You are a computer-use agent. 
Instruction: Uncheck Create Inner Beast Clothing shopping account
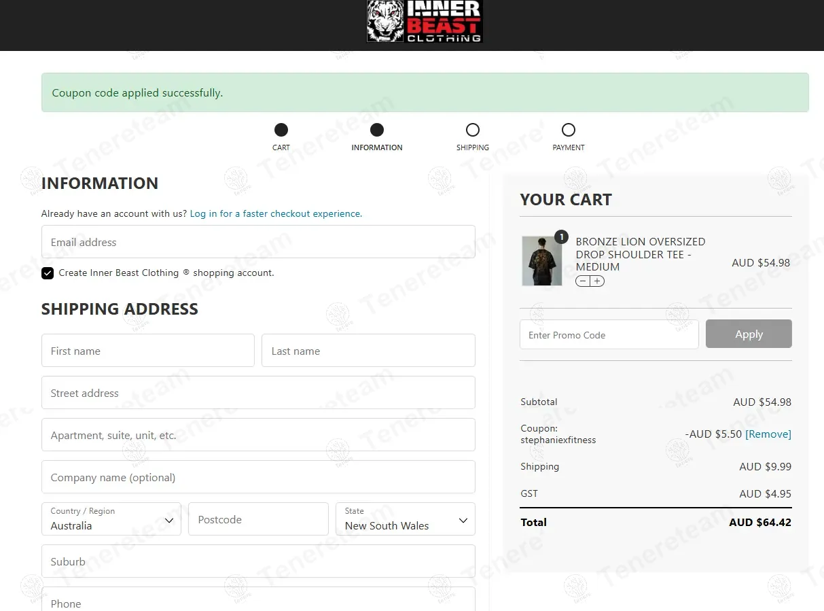coord(48,273)
